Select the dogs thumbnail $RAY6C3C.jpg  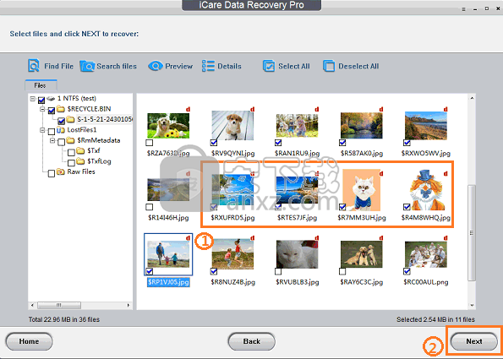362,254
